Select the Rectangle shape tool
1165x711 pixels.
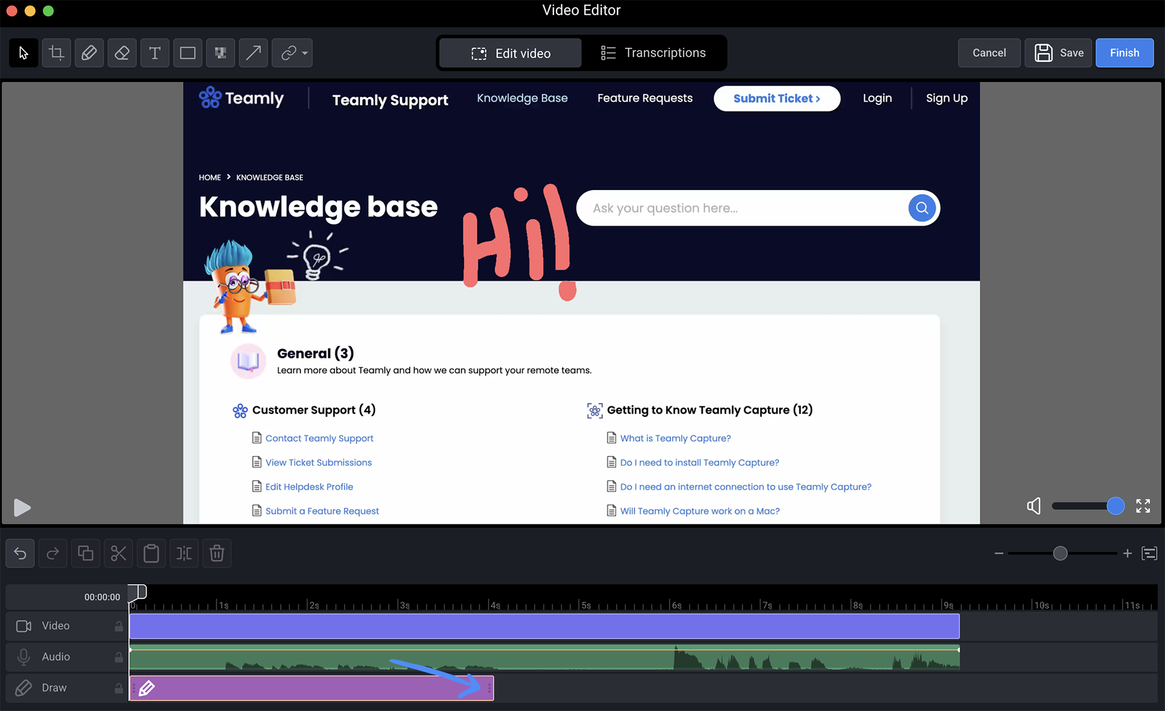[188, 53]
